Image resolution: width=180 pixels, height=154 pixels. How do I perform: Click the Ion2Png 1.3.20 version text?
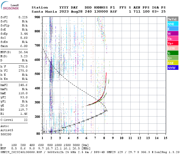[167, 152]
